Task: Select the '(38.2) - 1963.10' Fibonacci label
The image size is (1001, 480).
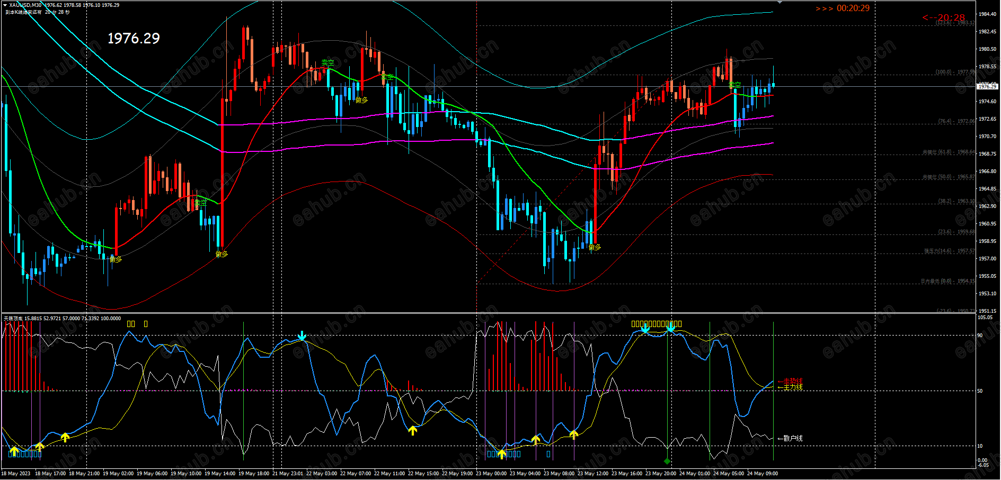Action: coord(956,201)
